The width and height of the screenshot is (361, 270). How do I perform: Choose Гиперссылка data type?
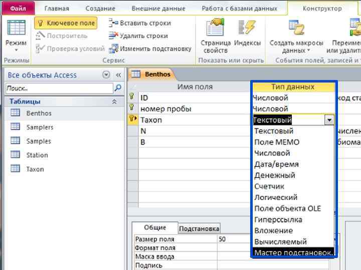pyautogui.click(x=293, y=219)
